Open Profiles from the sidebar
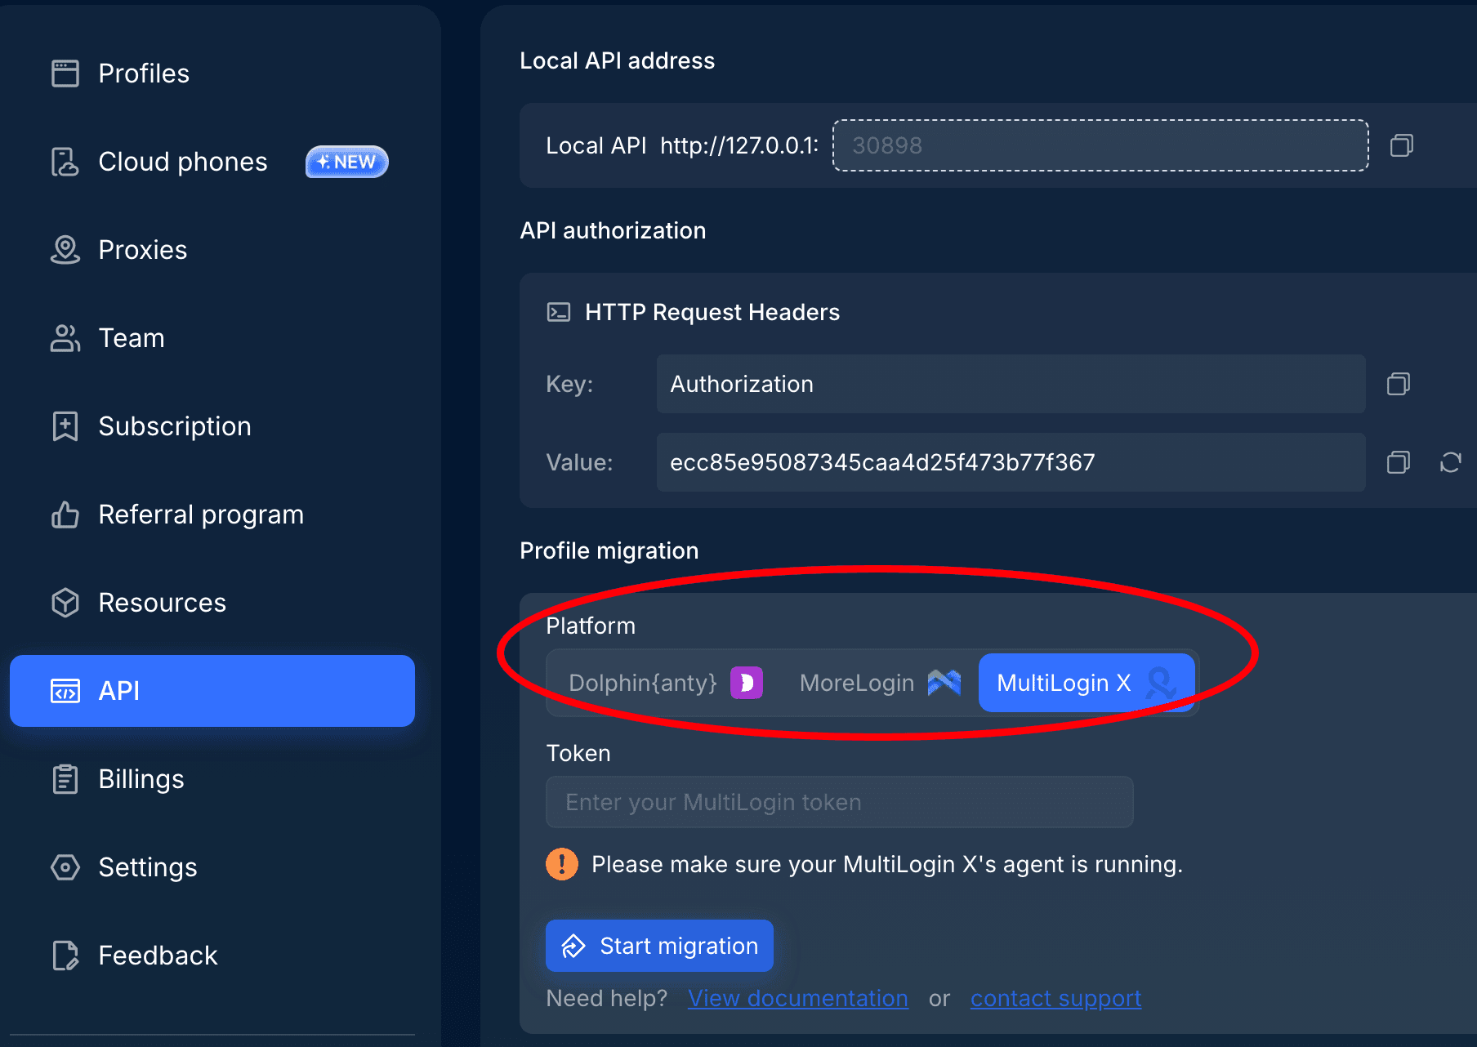 [143, 74]
